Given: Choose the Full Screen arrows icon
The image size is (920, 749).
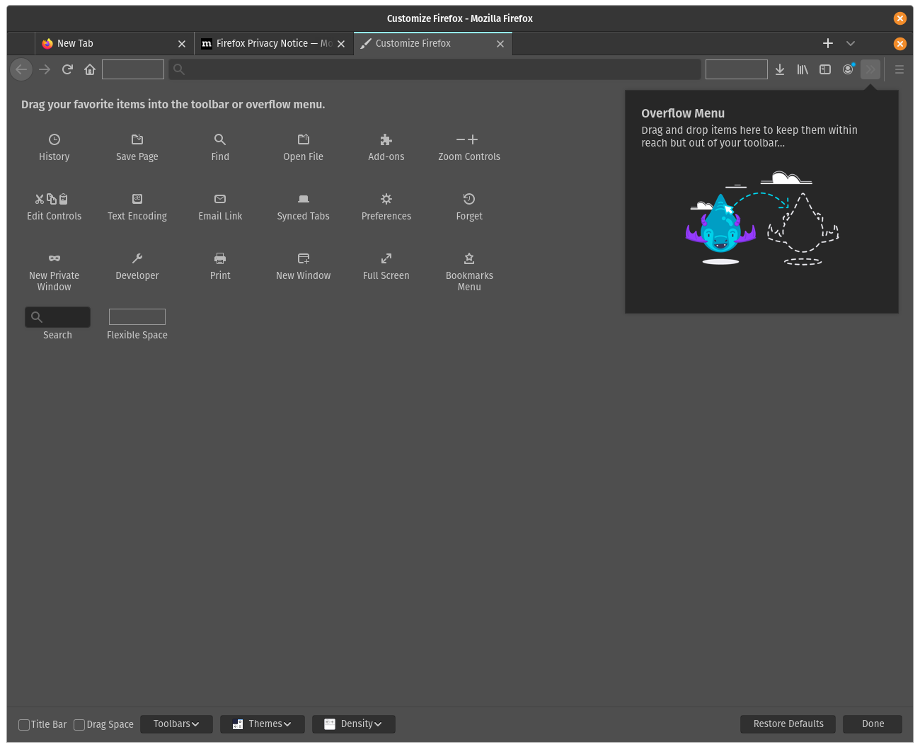Looking at the screenshot, I should [x=386, y=258].
